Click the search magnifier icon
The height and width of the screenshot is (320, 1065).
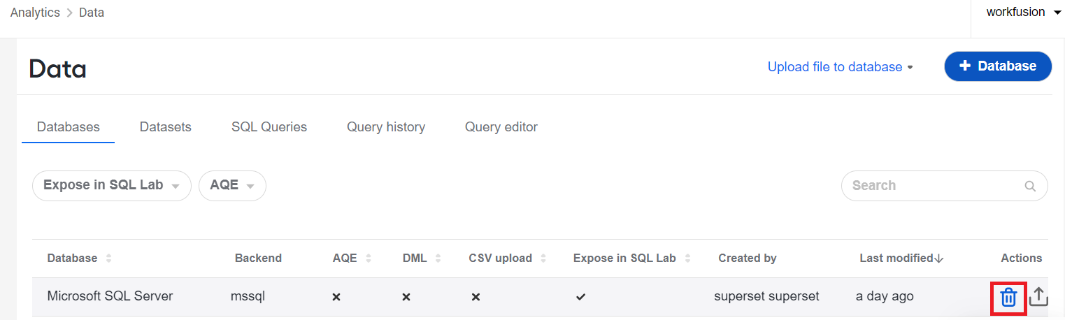(1029, 186)
